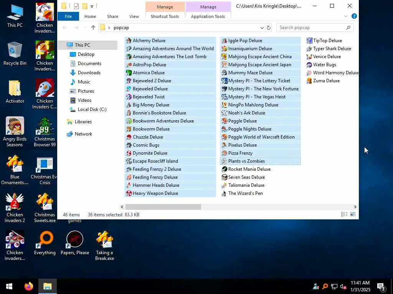
Task: Select the Water Bugs icon
Action: coord(309,65)
